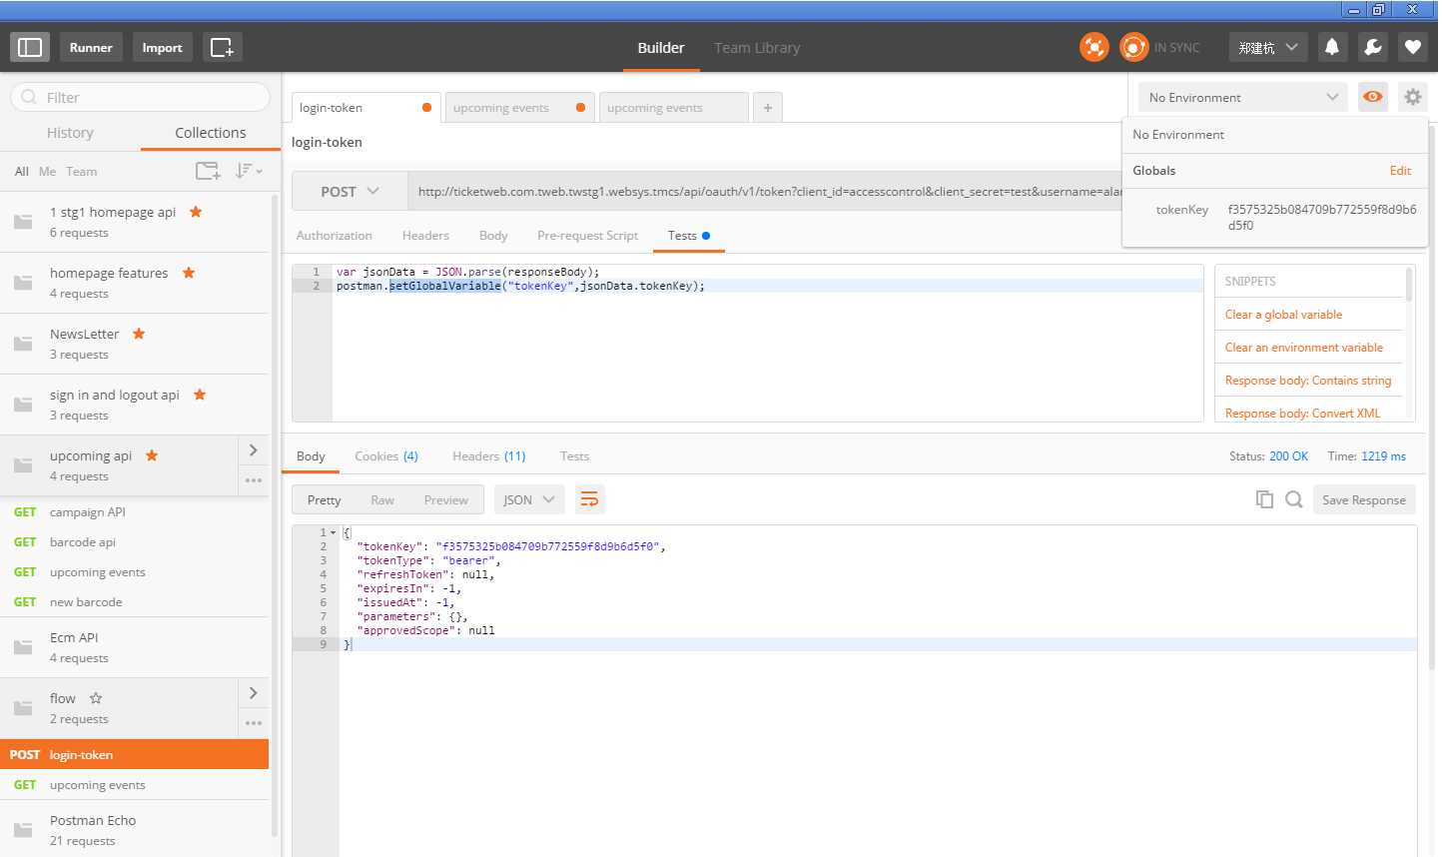Switch to the Builder tab
The image size is (1442, 857).
(661, 47)
